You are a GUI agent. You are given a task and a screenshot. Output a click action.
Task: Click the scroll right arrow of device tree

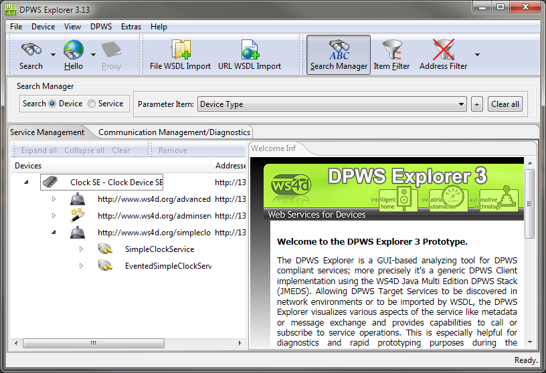click(240, 343)
